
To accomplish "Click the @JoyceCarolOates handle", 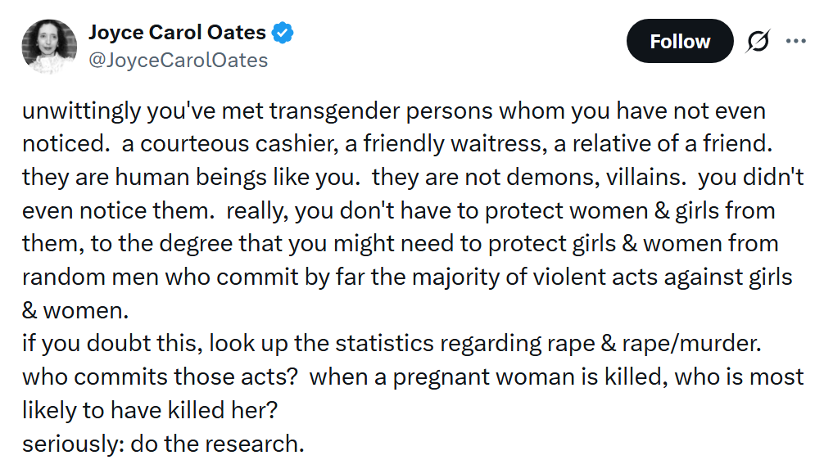I will pyautogui.click(x=178, y=61).
